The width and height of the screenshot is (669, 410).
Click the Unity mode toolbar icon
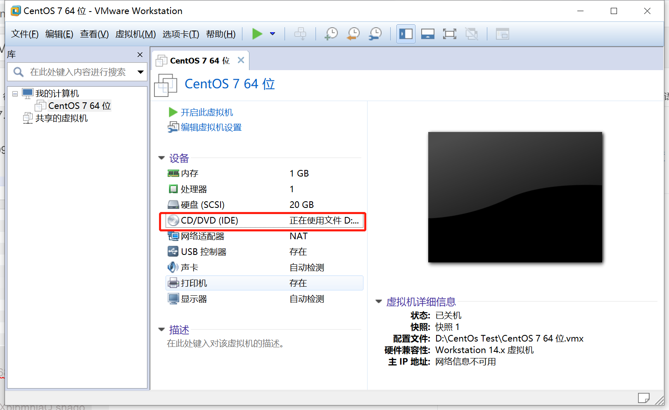(472, 34)
